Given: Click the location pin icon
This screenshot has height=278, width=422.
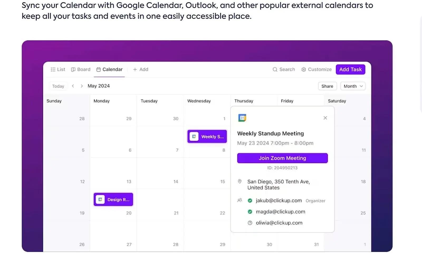Looking at the screenshot, I should pos(240,181).
